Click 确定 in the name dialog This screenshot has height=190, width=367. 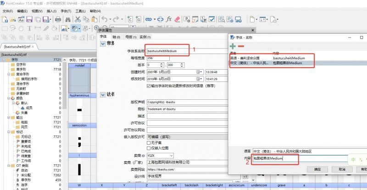coord(317,169)
